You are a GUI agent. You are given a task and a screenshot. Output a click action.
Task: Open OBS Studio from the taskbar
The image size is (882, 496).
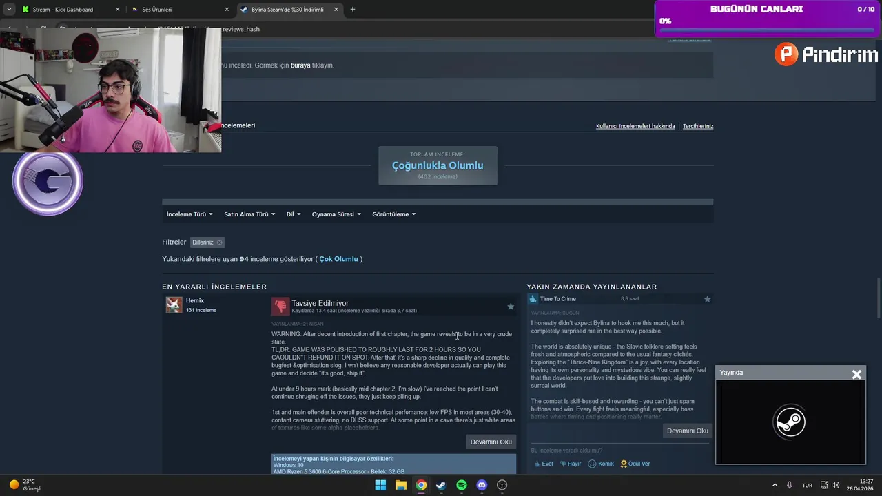coord(502,485)
